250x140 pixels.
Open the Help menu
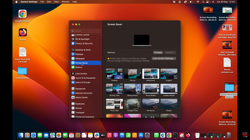[75, 2]
